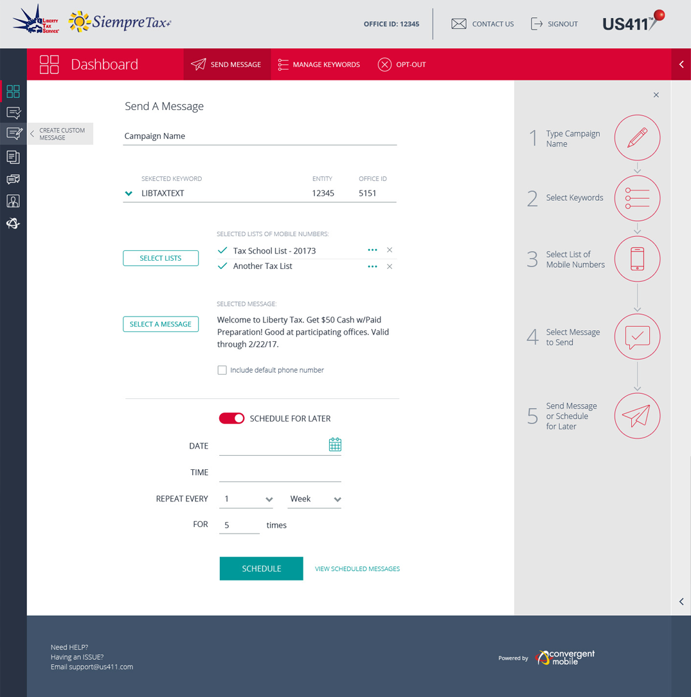Image resolution: width=691 pixels, height=697 pixels.
Task: Click the selected message text about Liberty Tax
Action: click(303, 332)
